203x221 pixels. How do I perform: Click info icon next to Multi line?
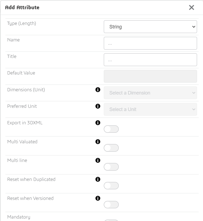pos(98,160)
